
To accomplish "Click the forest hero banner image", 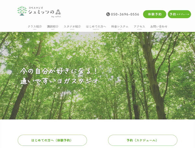I will coord(97,76).
